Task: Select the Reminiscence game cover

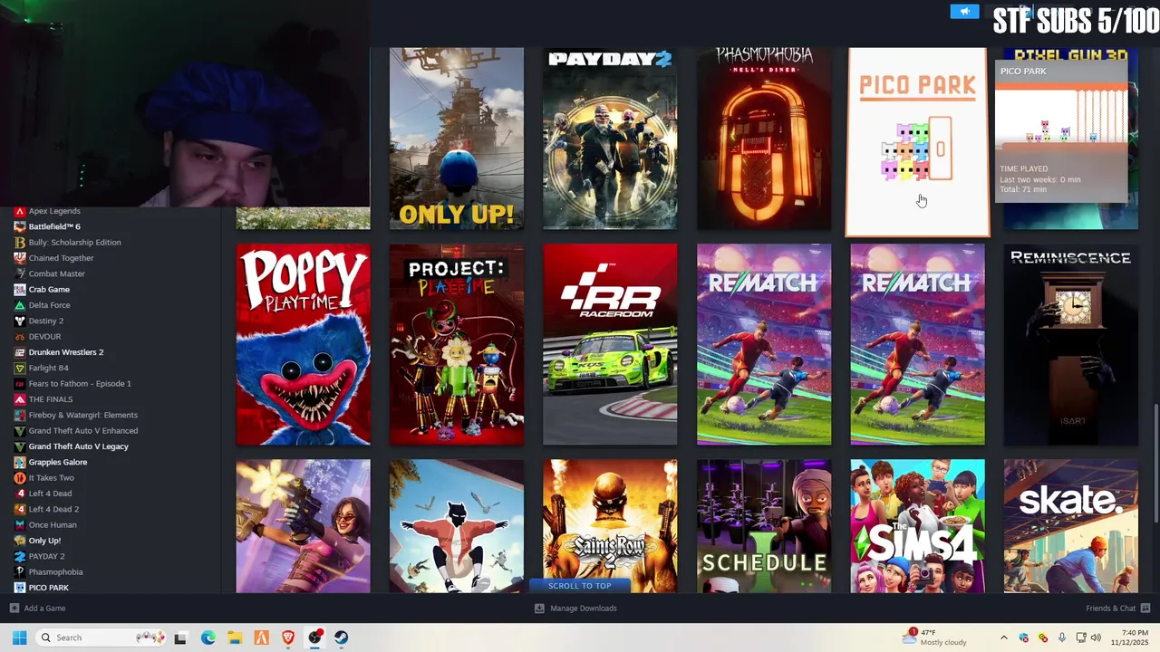Action: (1071, 345)
